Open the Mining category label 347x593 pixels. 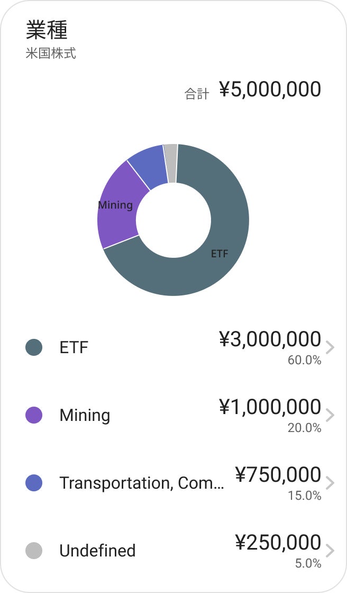point(85,415)
